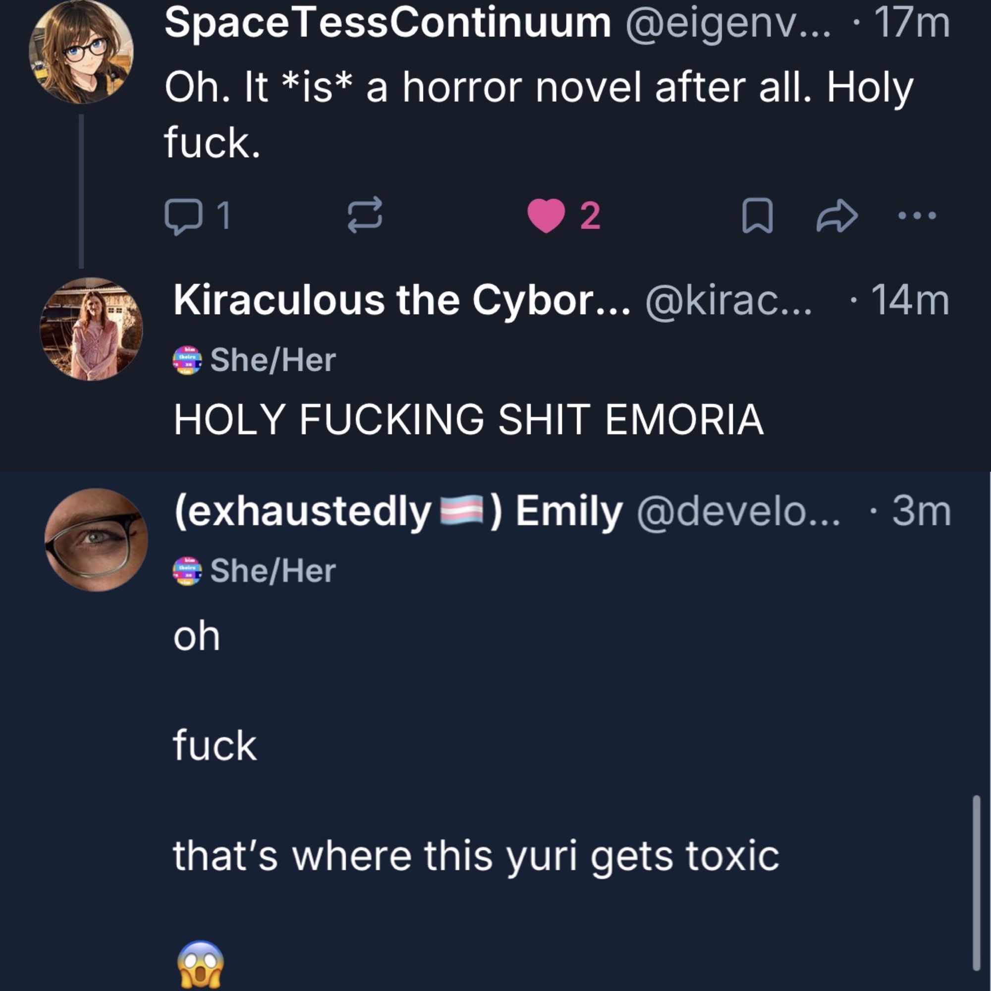Screen dimensions: 991x991
Task: Click the @develo... handle
Action: [x=739, y=511]
